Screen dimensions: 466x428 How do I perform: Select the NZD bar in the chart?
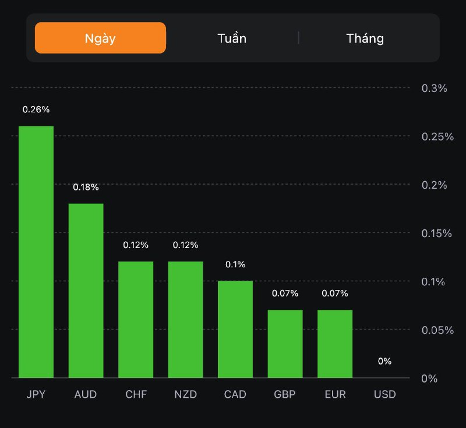point(186,319)
